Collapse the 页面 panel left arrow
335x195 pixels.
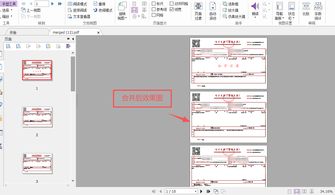click(x=73, y=39)
